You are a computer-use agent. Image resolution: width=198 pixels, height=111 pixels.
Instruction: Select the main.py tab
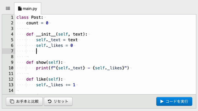(x=28, y=8)
